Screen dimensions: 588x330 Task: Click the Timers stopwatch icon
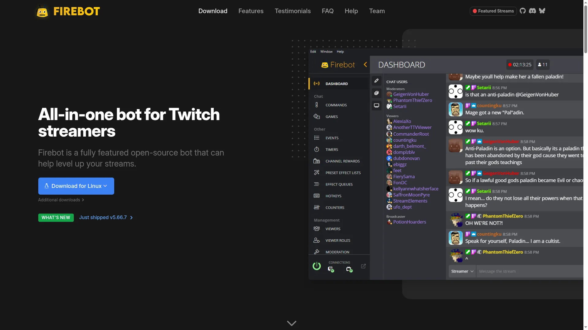coord(317,149)
